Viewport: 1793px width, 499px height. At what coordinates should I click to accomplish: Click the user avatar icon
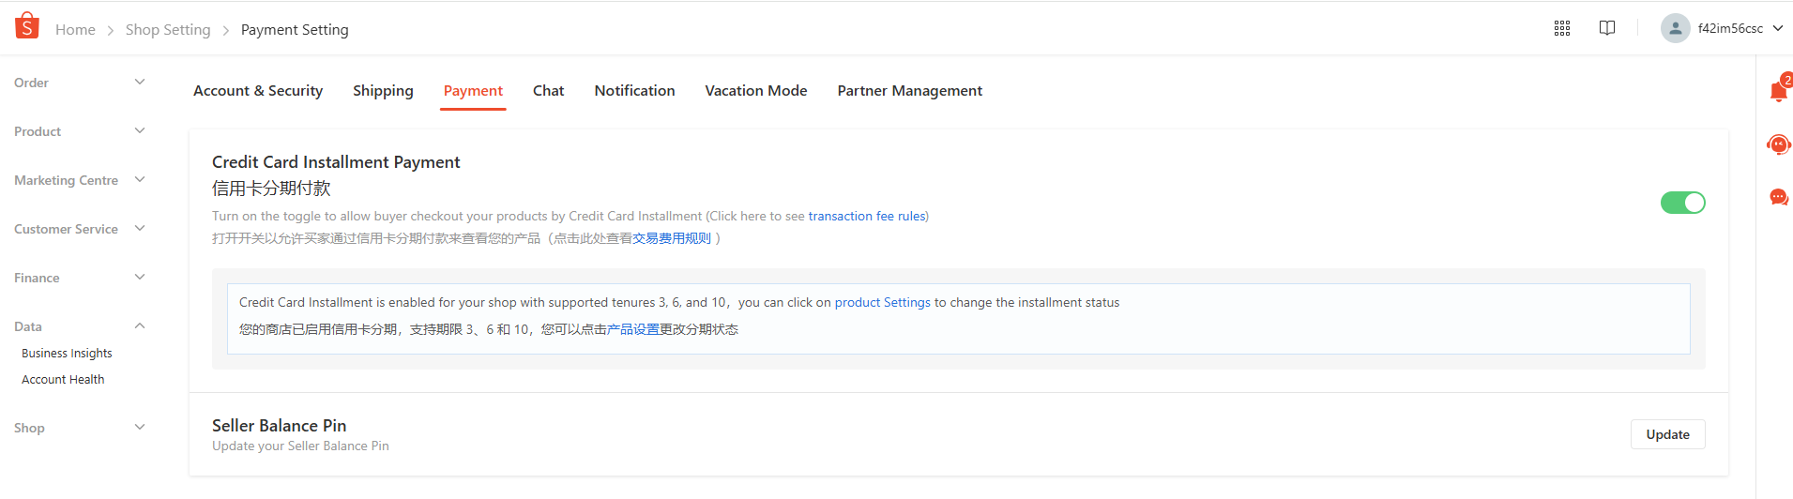[1676, 28]
